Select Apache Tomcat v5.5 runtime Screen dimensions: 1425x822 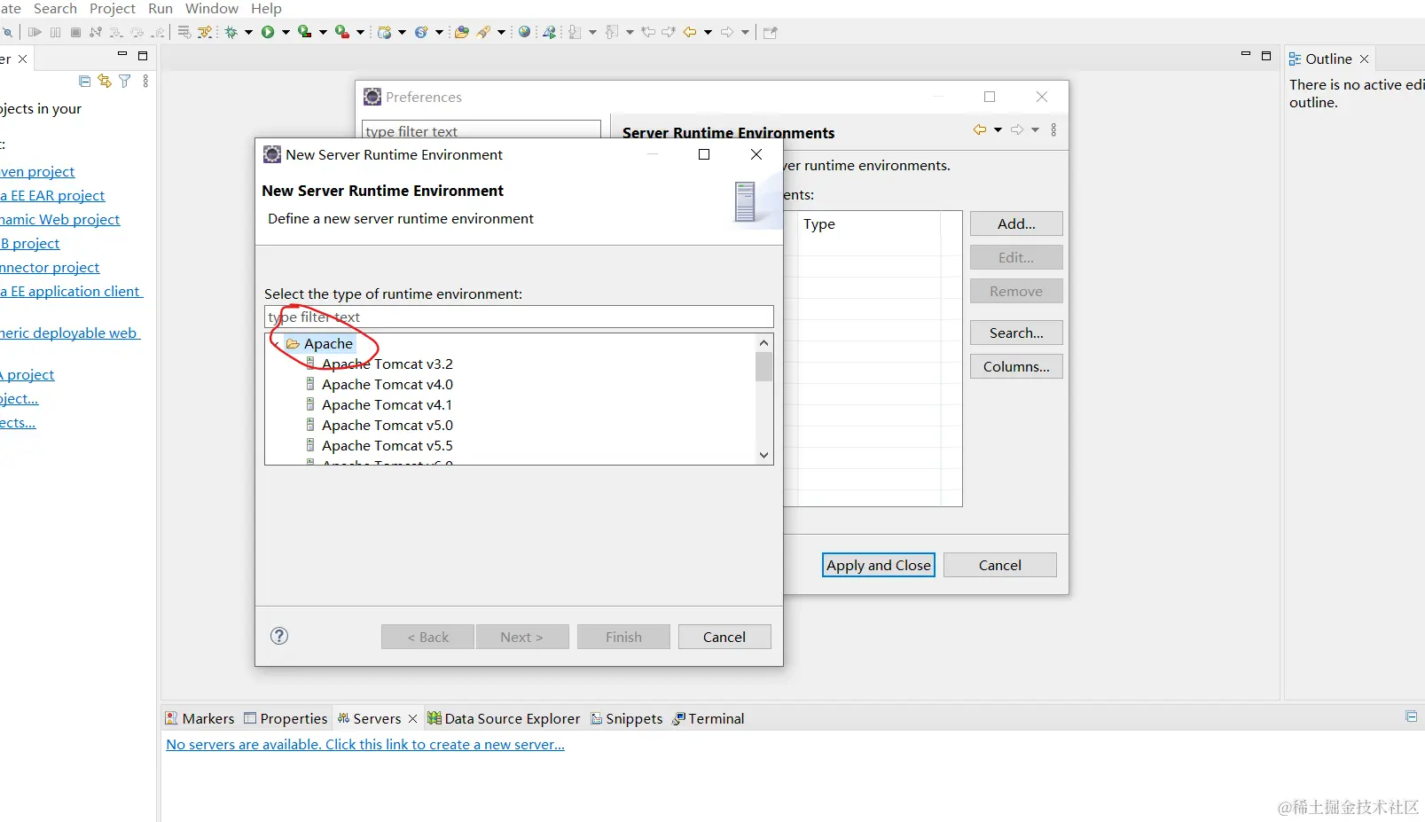tap(388, 445)
